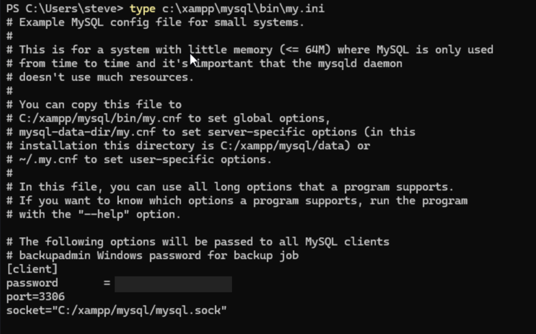This screenshot has width=536, height=334.
Task: Click the '(<= 64M)' memory text
Action: coord(305,50)
